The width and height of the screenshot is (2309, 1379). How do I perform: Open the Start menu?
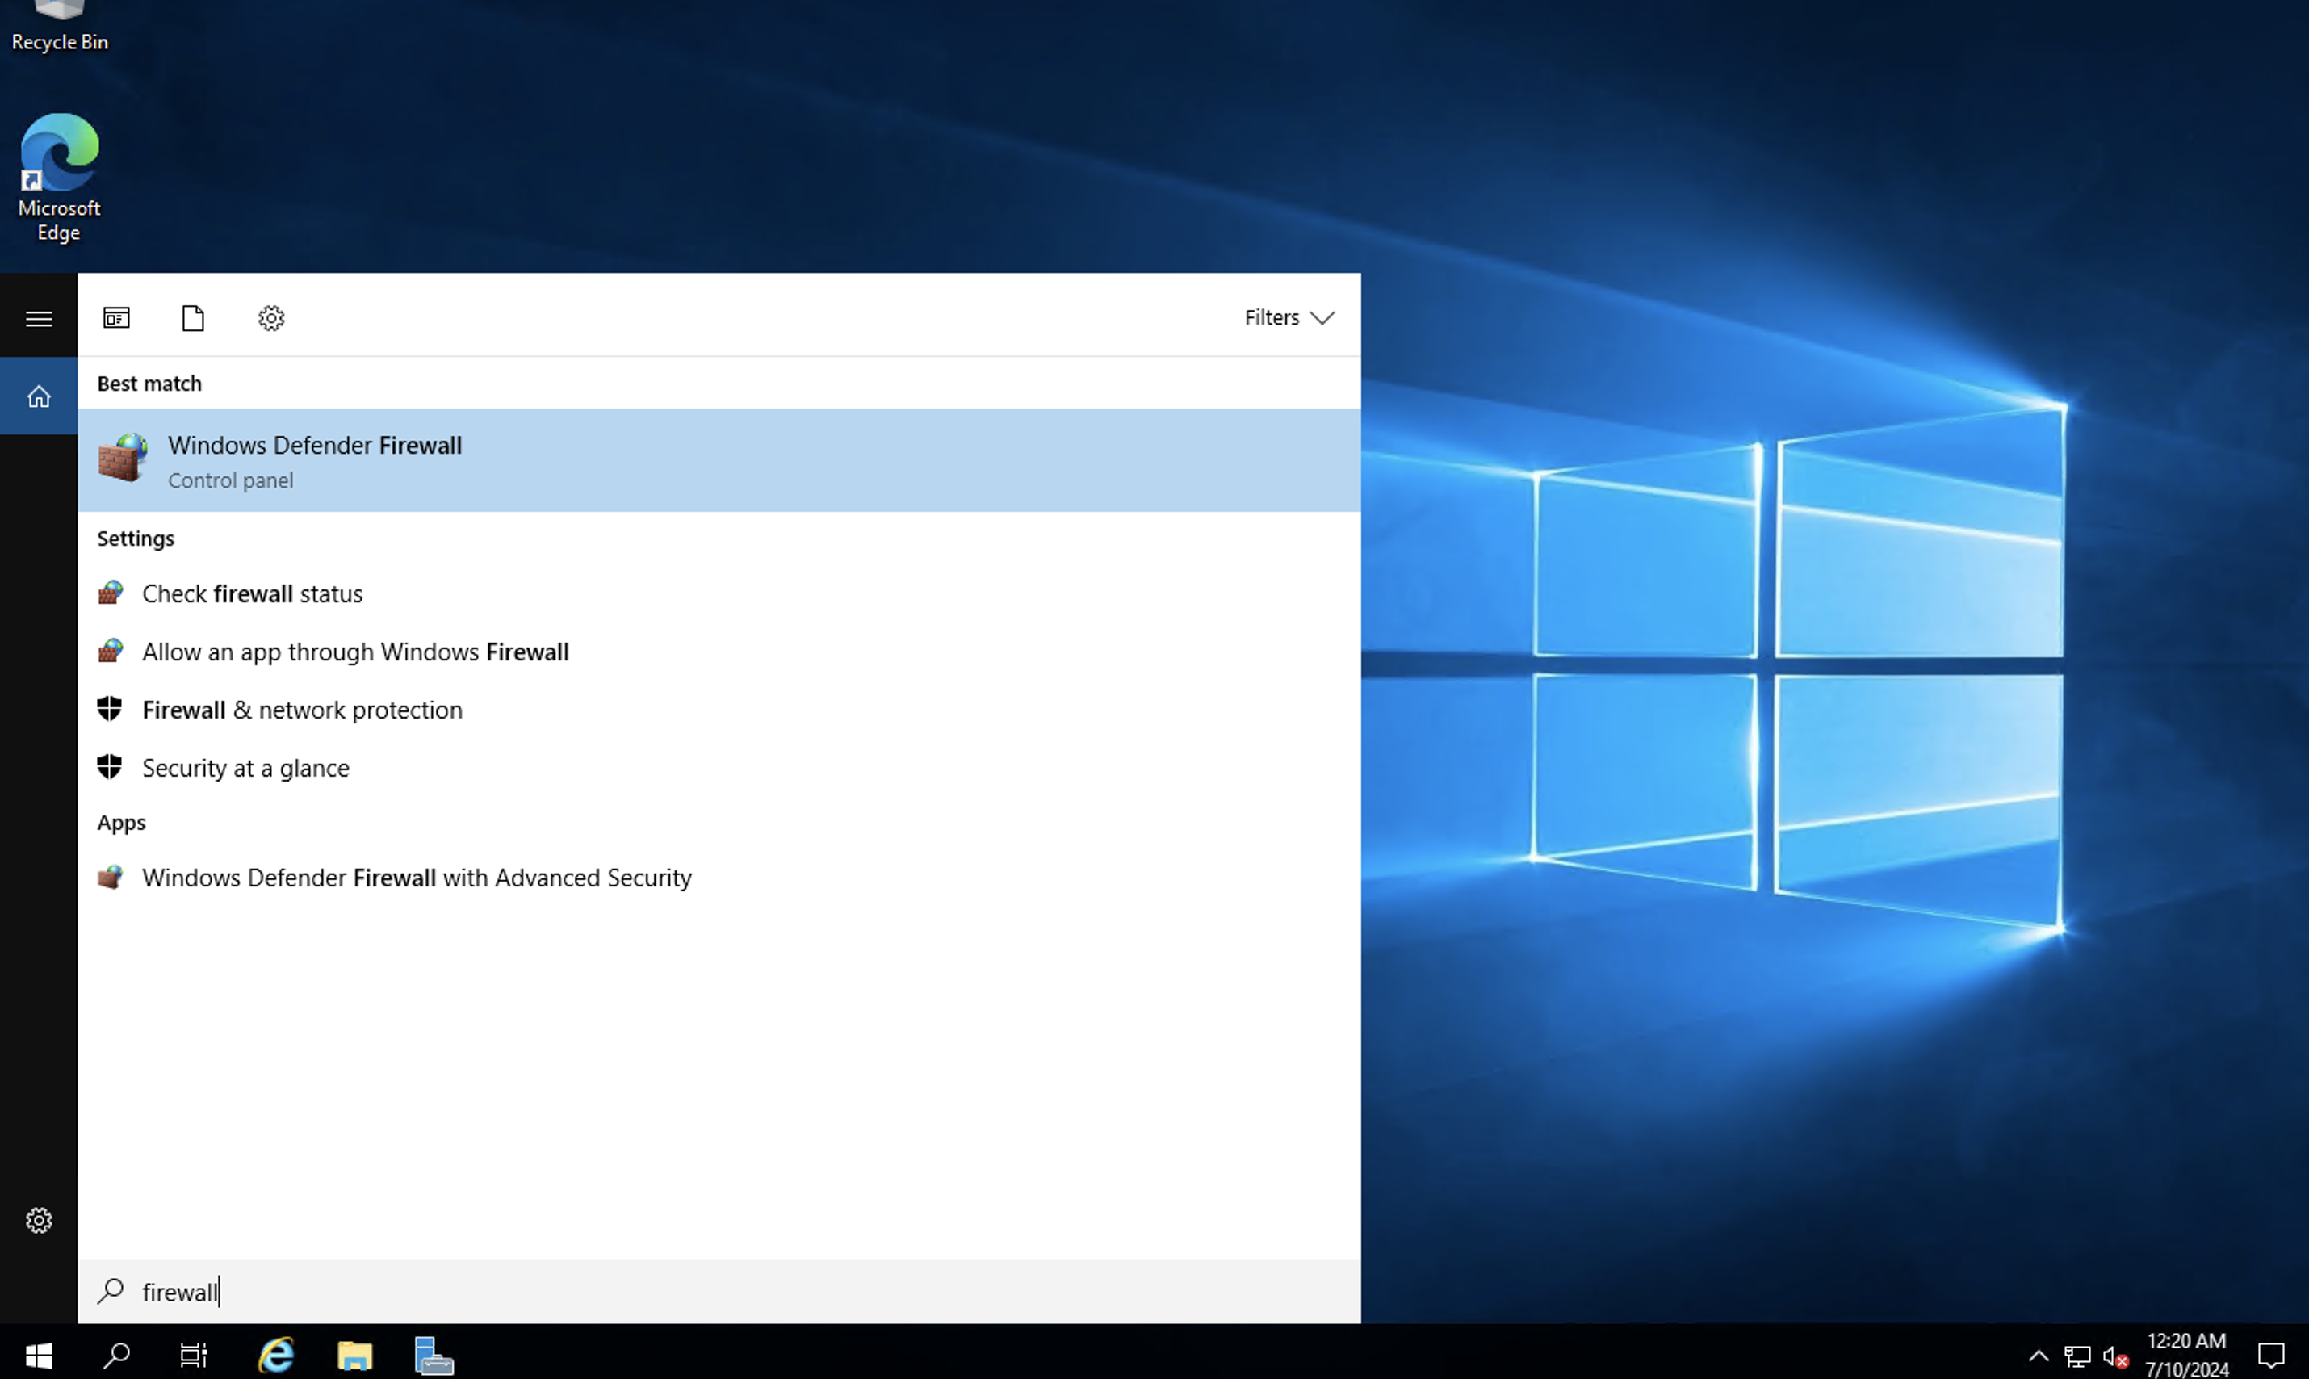(38, 1355)
